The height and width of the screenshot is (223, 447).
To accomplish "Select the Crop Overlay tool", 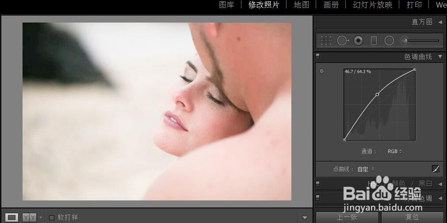I will (326, 41).
